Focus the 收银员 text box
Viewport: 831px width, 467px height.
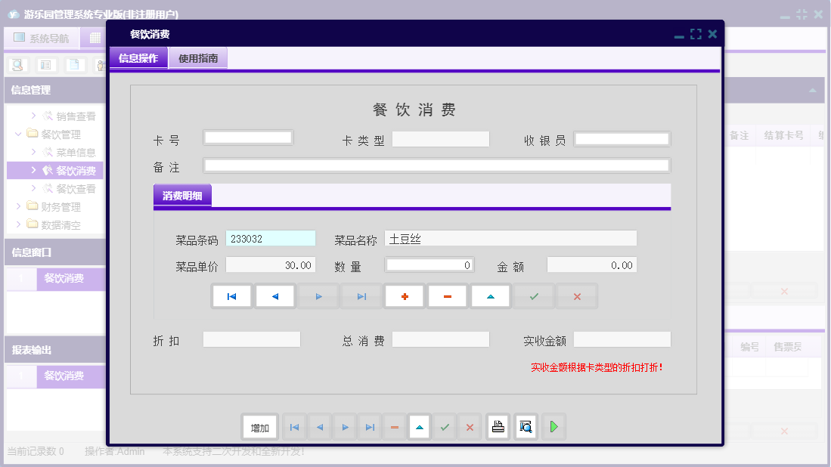[x=622, y=139]
